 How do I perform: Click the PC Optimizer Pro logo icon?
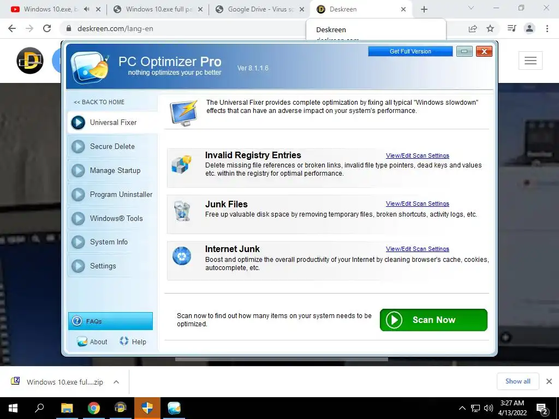(90, 67)
